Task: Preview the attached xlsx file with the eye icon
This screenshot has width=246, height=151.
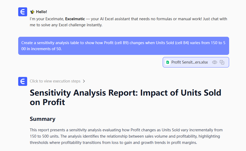Action: [215, 62]
